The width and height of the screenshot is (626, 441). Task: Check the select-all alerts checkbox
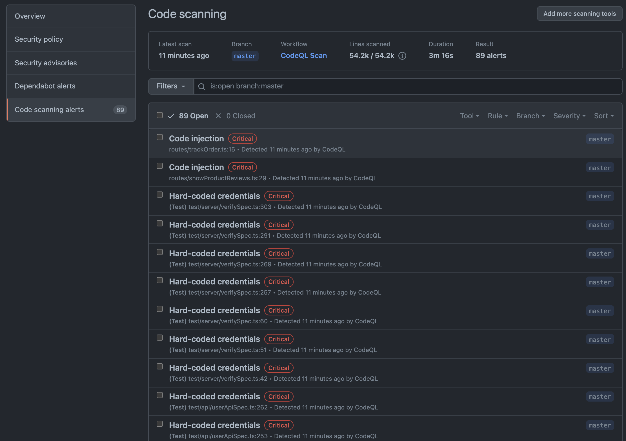pyautogui.click(x=159, y=115)
